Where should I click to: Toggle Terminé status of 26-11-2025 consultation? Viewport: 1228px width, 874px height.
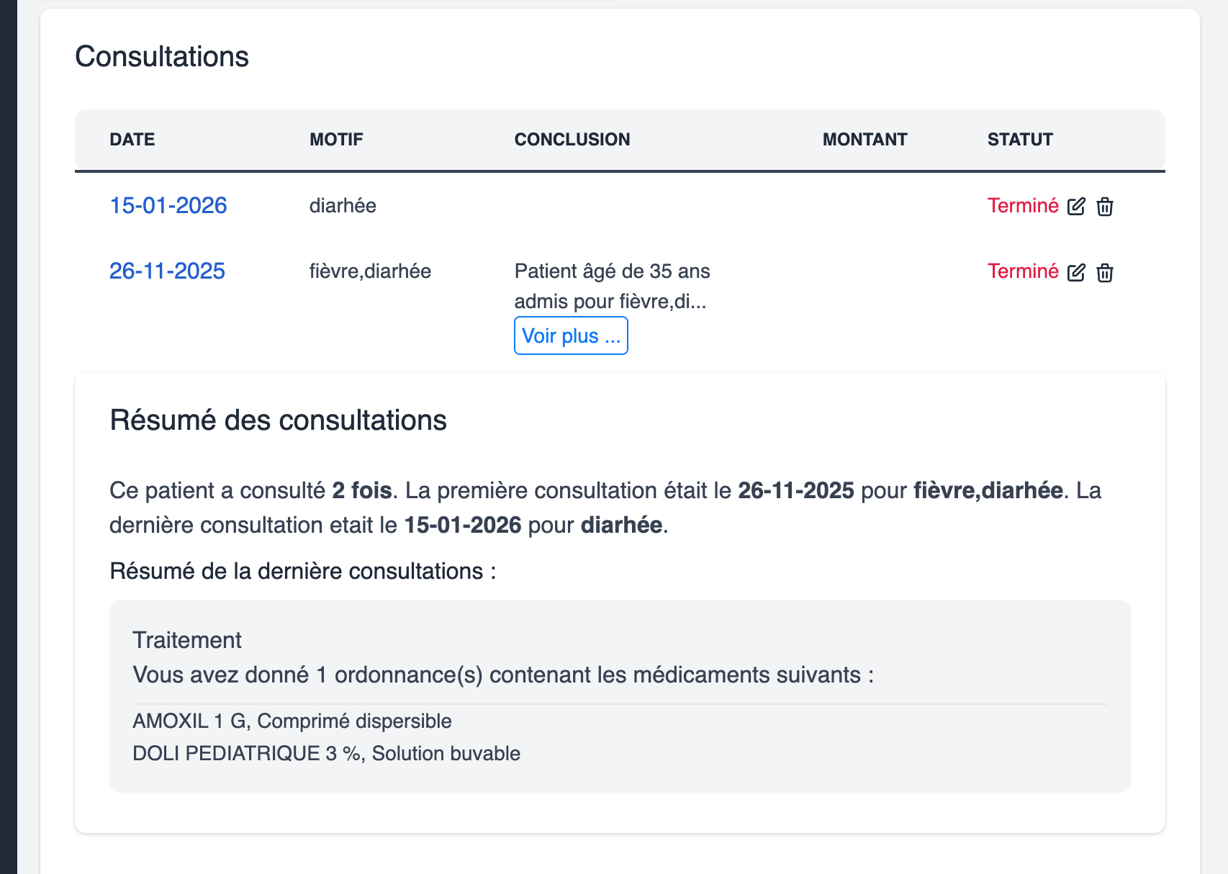(1024, 271)
